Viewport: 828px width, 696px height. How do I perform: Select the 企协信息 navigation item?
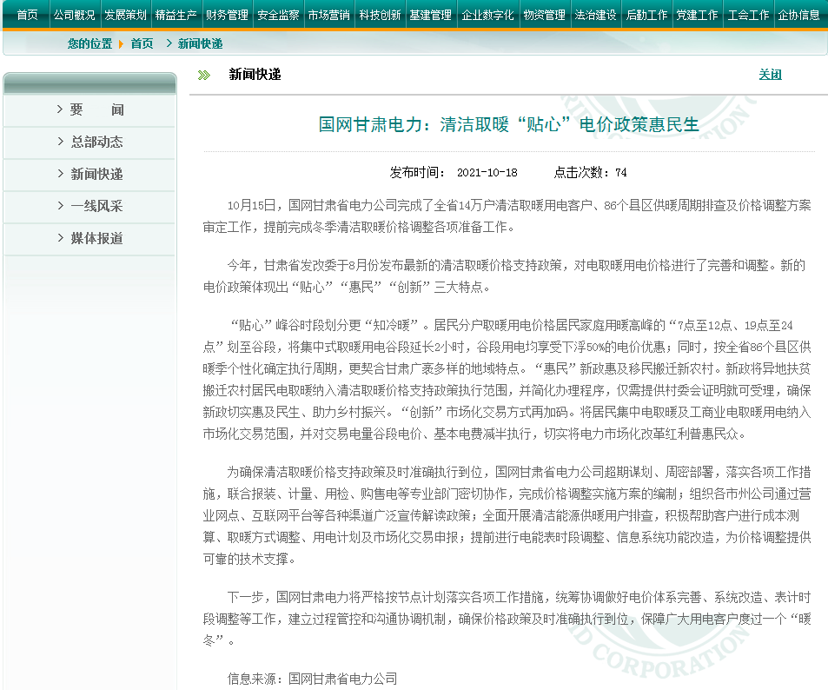[799, 15]
